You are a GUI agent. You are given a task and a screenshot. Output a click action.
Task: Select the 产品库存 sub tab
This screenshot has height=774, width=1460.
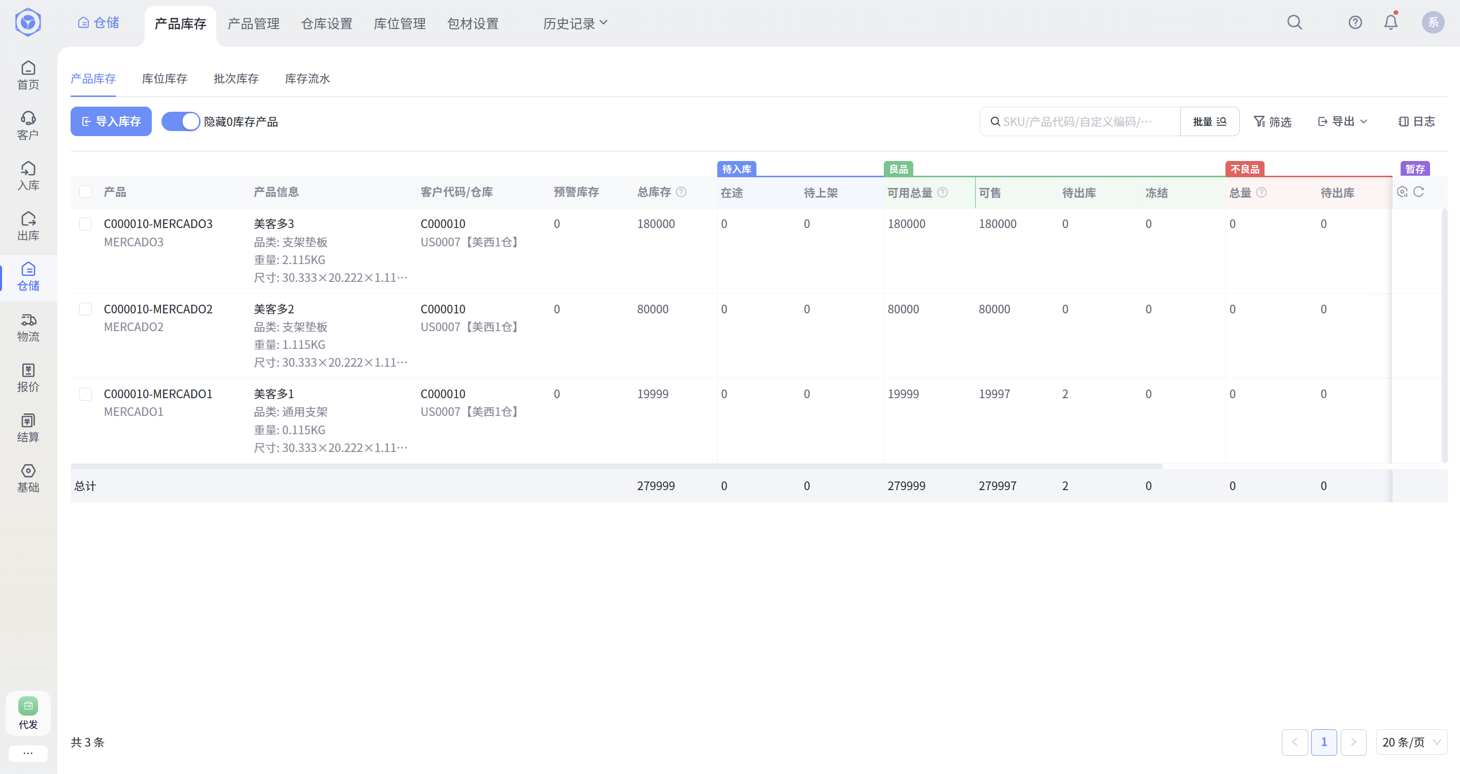click(93, 78)
